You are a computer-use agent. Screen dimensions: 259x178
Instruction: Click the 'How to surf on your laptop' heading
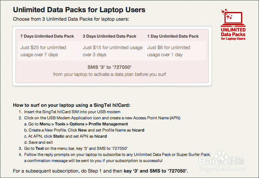click(72, 105)
